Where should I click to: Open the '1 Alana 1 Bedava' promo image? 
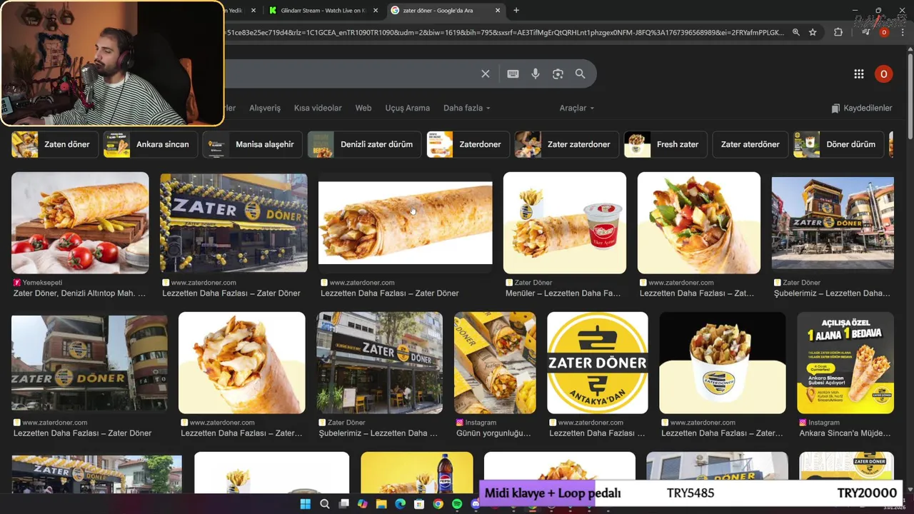[x=845, y=363]
